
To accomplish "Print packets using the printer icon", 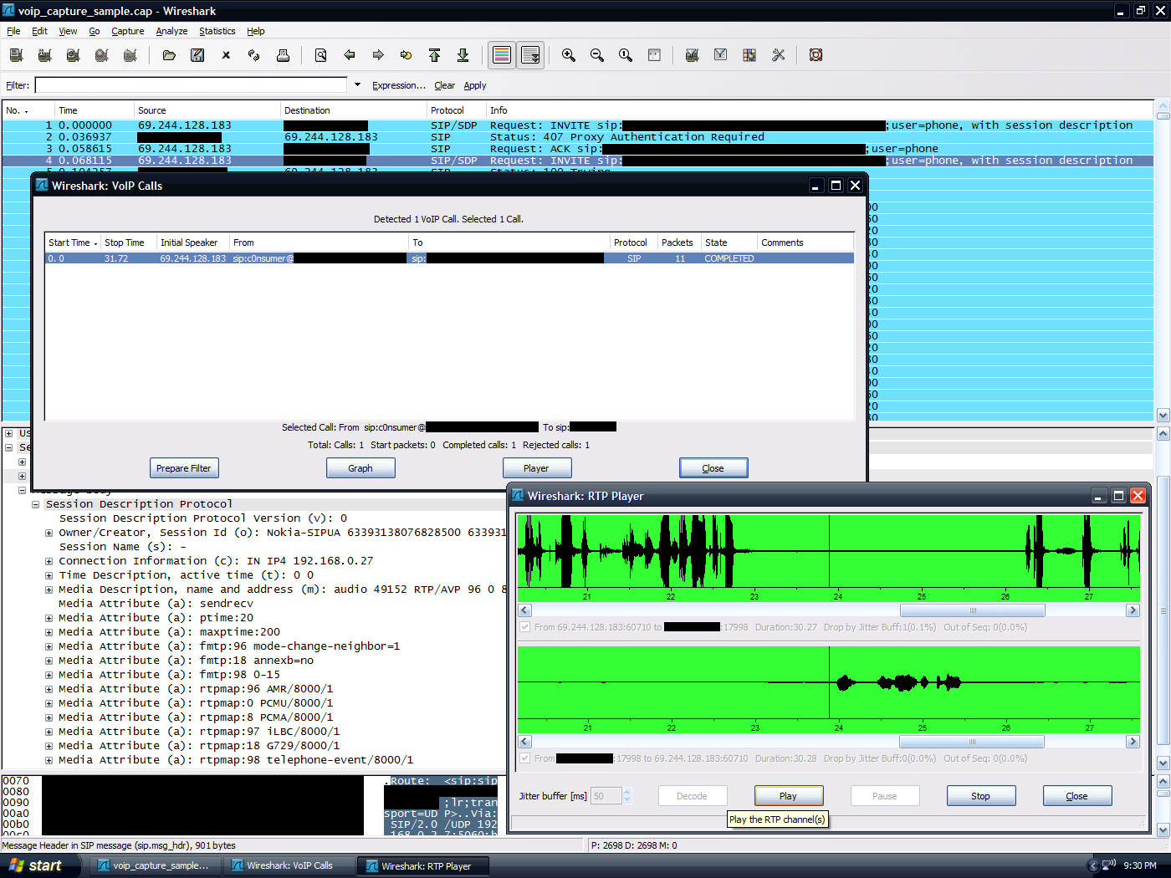I will (283, 55).
